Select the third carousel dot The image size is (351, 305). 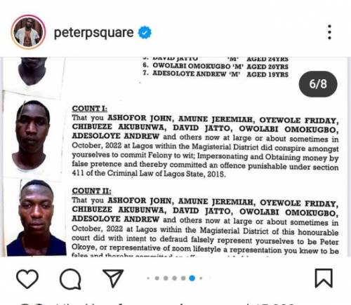[x=166, y=278]
